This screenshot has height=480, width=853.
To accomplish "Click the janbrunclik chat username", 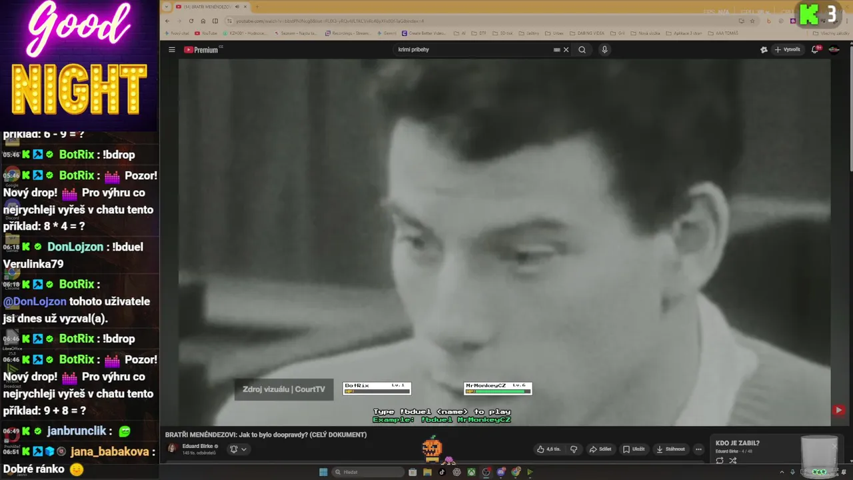I will pyautogui.click(x=77, y=431).
